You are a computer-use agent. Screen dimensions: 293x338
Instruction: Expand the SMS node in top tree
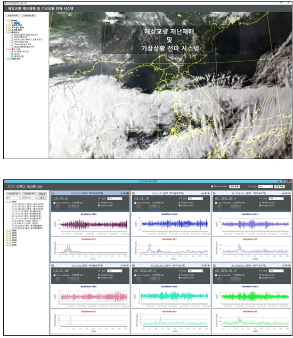(6, 59)
